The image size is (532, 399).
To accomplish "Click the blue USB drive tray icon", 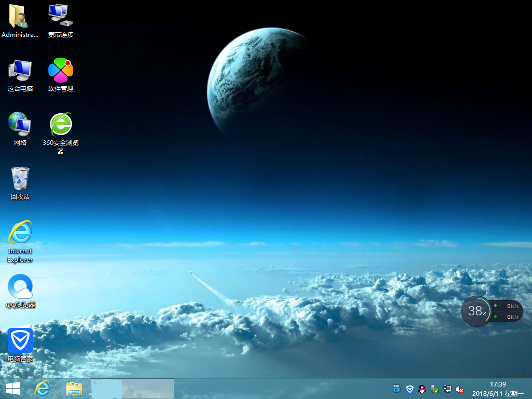I will pyautogui.click(x=397, y=389).
